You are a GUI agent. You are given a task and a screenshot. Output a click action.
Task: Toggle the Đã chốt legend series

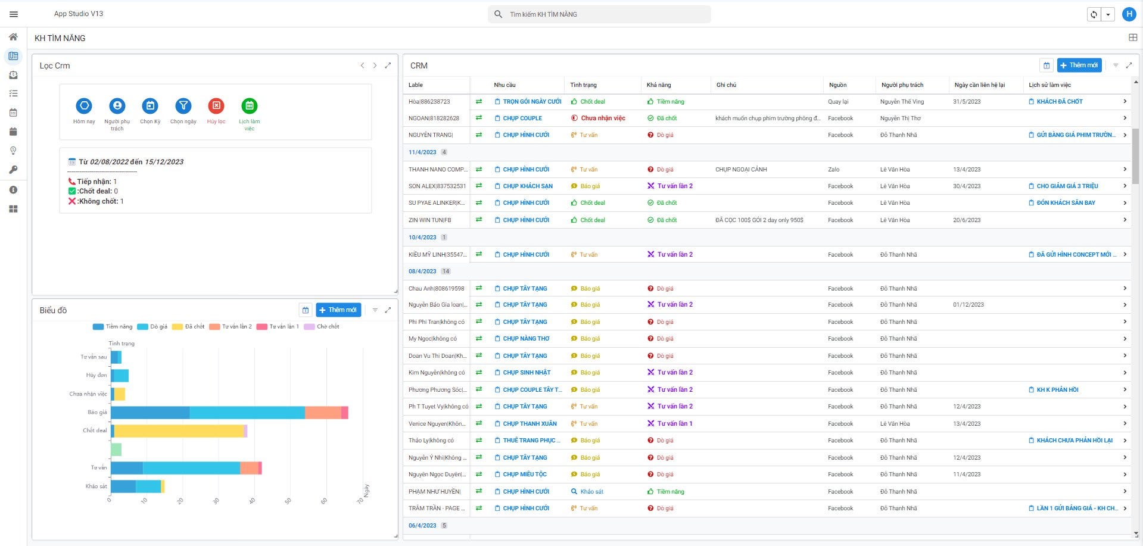tap(188, 327)
